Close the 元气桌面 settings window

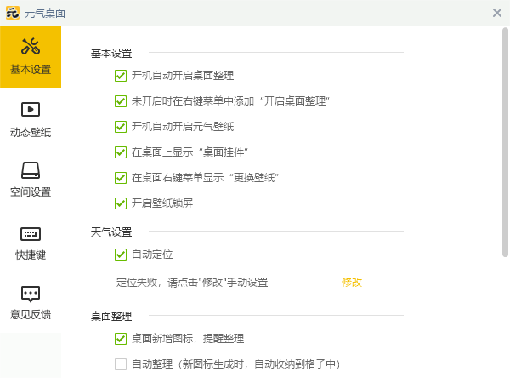496,13
